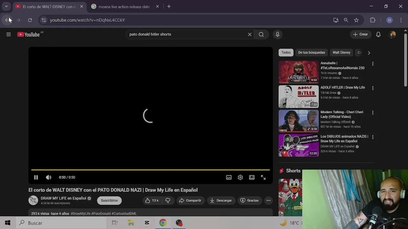408x229 pixels.
Task: Open the Windows Start menu
Action: (x=8, y=223)
